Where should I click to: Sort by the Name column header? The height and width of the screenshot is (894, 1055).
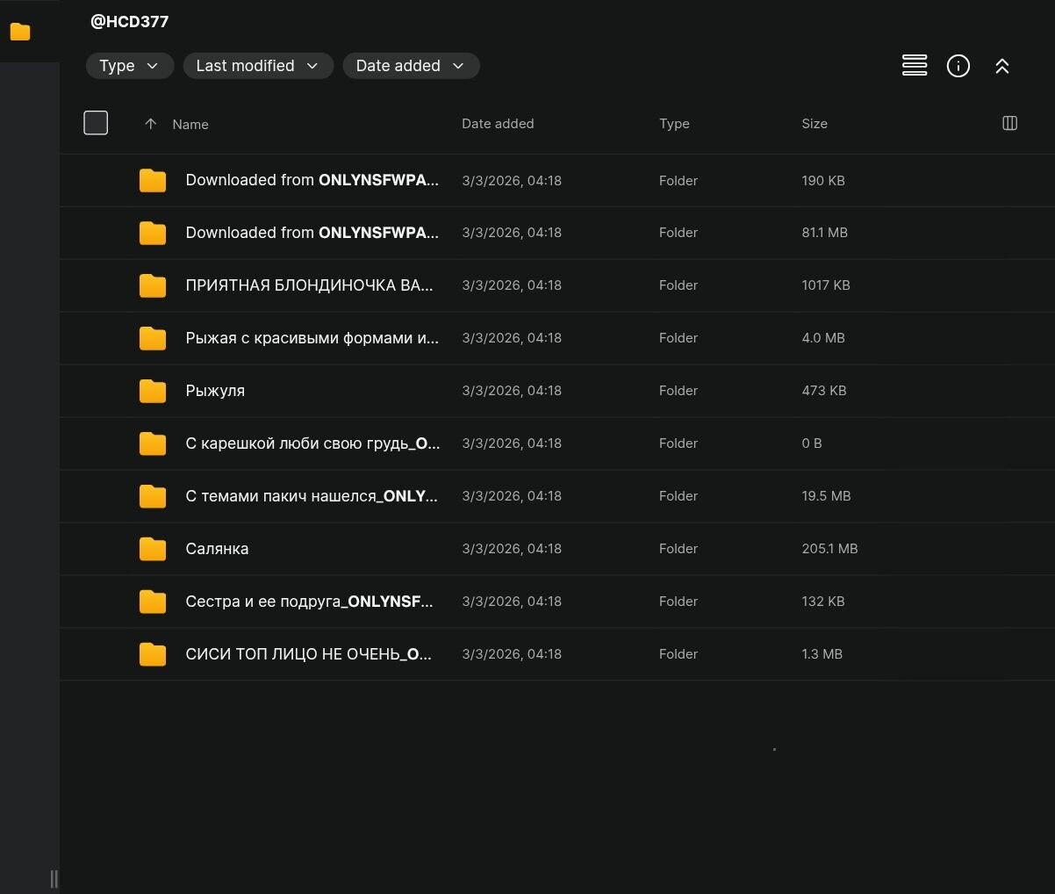coord(190,125)
